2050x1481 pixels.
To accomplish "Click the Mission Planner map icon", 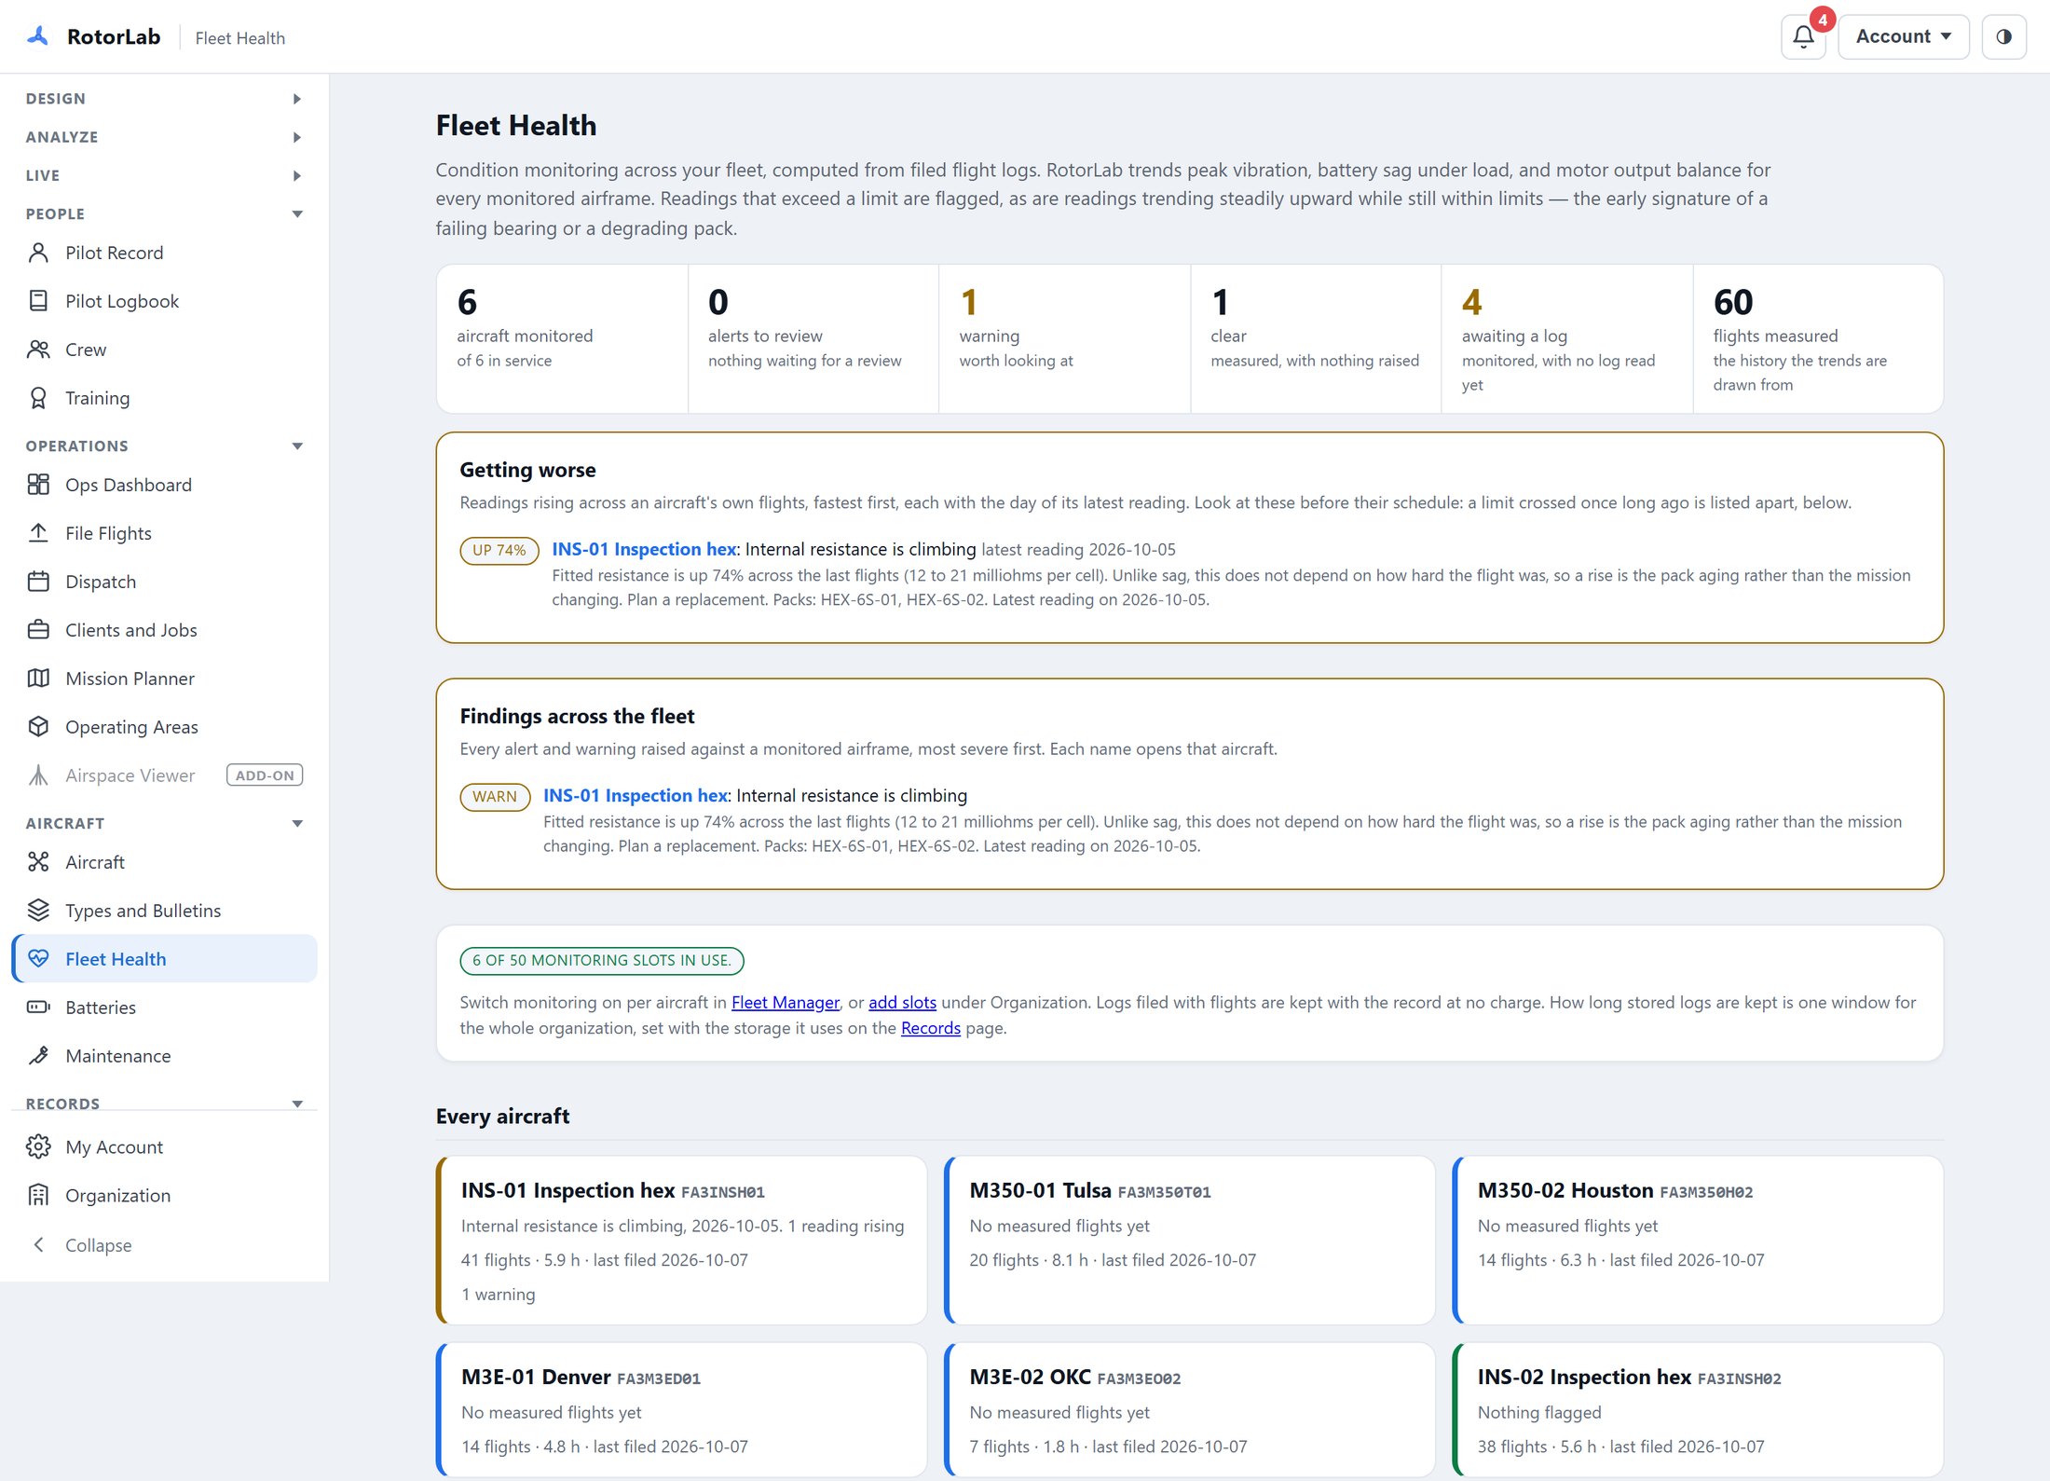I will point(38,679).
